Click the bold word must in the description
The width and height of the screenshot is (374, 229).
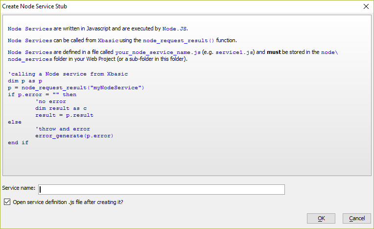pos(274,52)
